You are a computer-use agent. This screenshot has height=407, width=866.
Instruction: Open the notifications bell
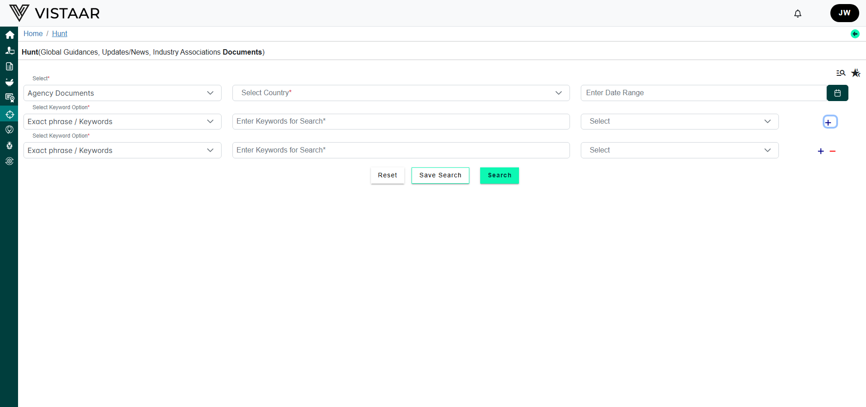(797, 14)
